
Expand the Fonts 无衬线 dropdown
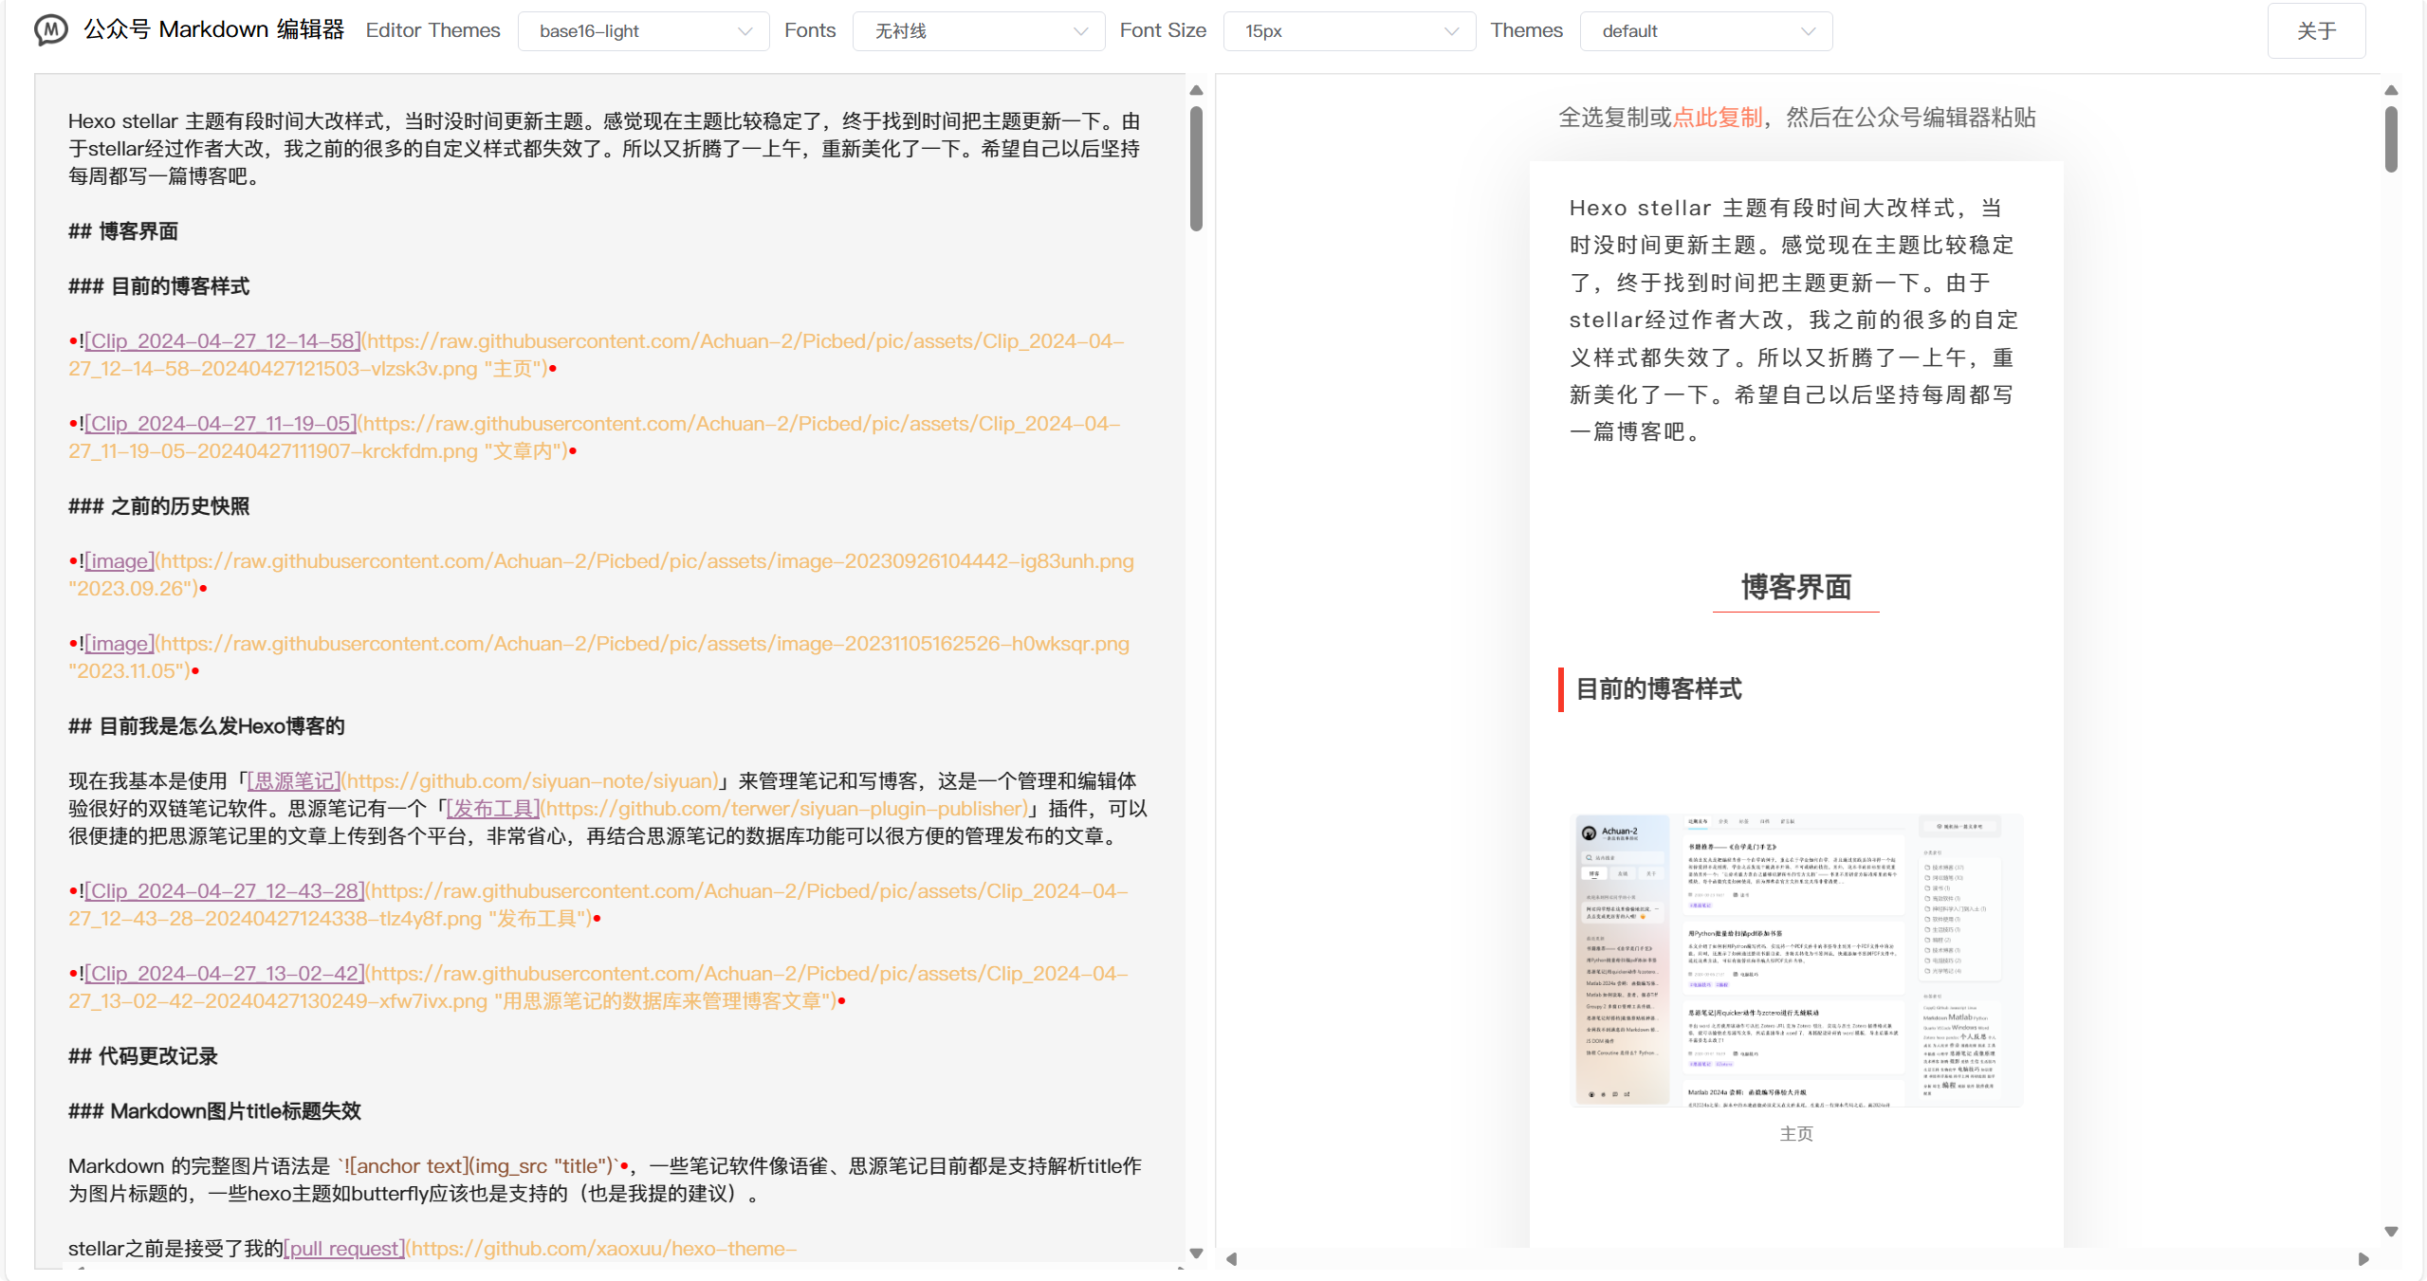click(x=978, y=31)
